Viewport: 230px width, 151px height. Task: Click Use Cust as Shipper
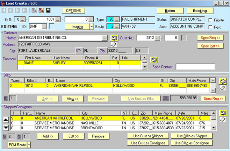point(148,136)
